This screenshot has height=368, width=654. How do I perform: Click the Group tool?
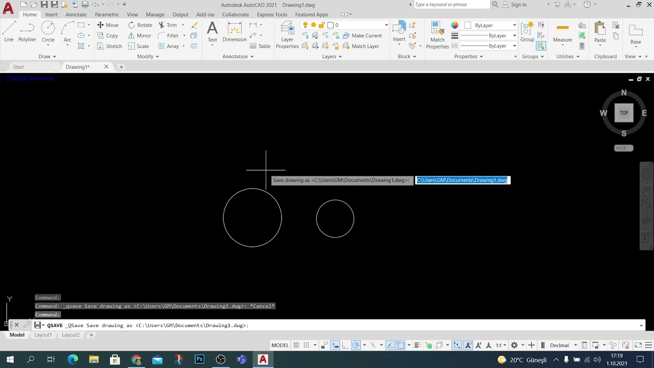[527, 32]
